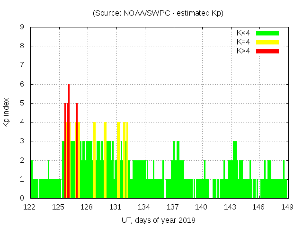Select day 140 on the x-axis
The image size is (303, 227).
201,207
